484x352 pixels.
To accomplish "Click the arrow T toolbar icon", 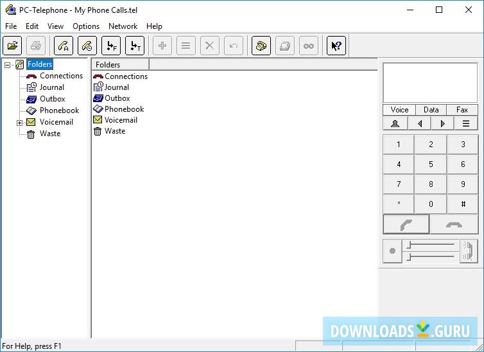I will pos(135,46).
